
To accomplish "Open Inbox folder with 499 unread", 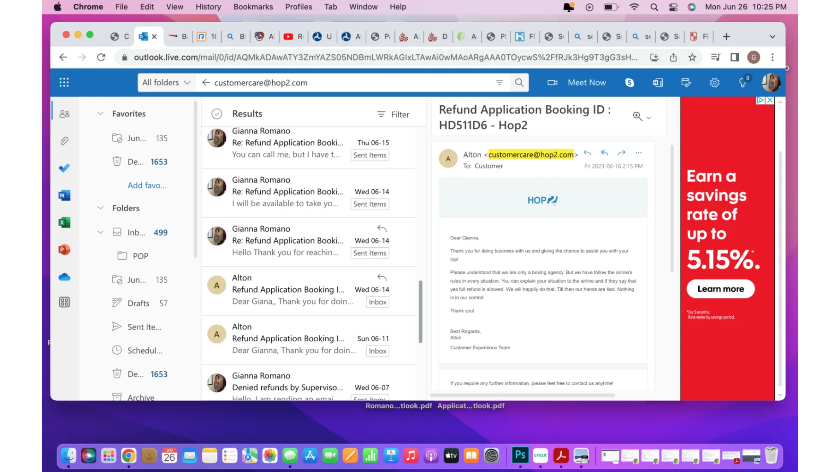I will point(140,232).
